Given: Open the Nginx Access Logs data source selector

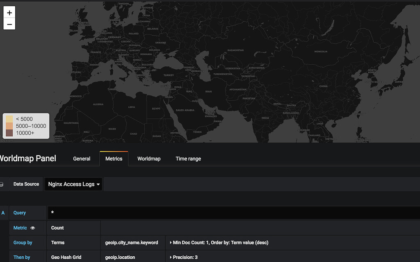Looking at the screenshot, I should (x=73, y=184).
